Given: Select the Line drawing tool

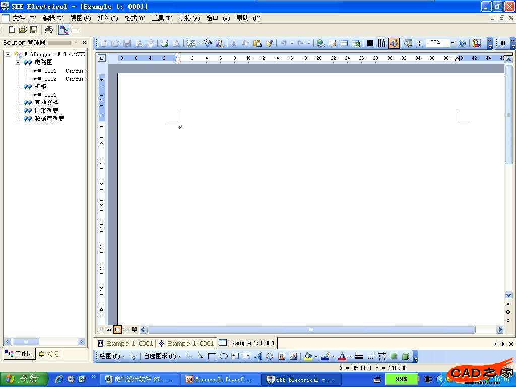Looking at the screenshot, I should click(x=189, y=356).
